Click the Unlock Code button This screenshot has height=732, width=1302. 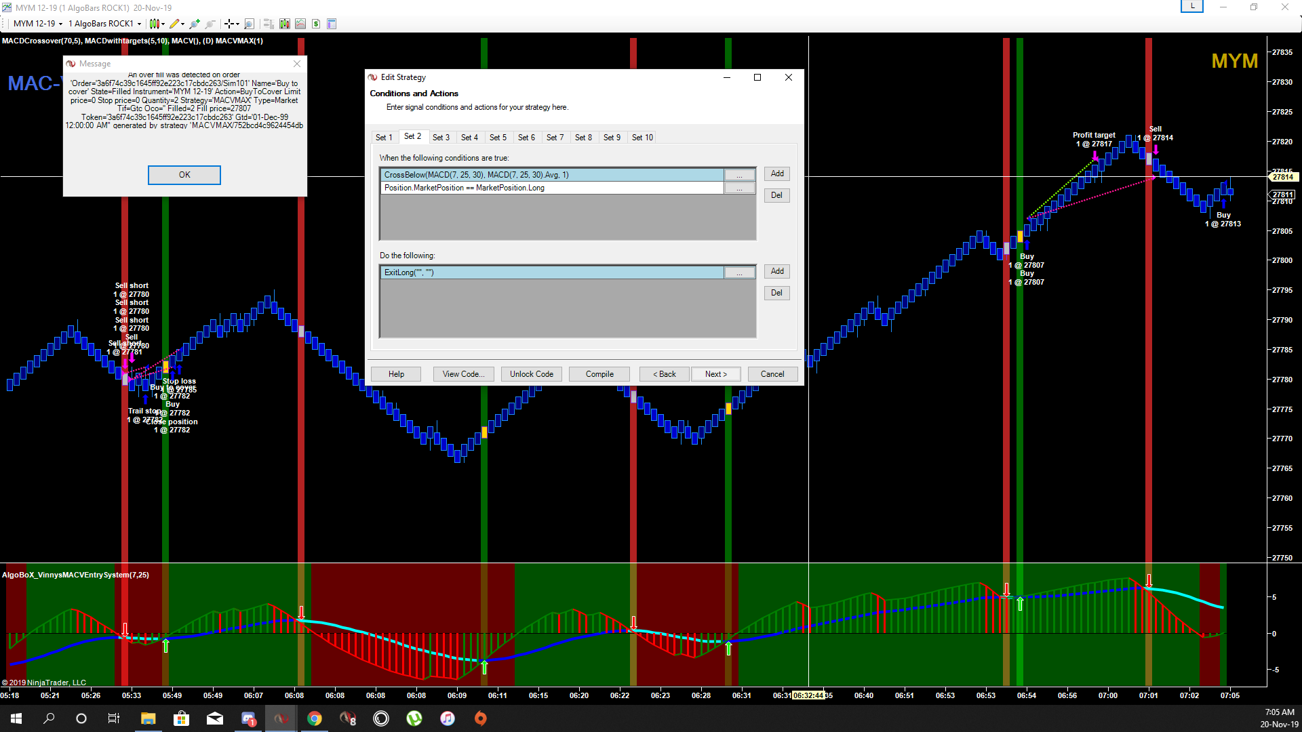531,374
